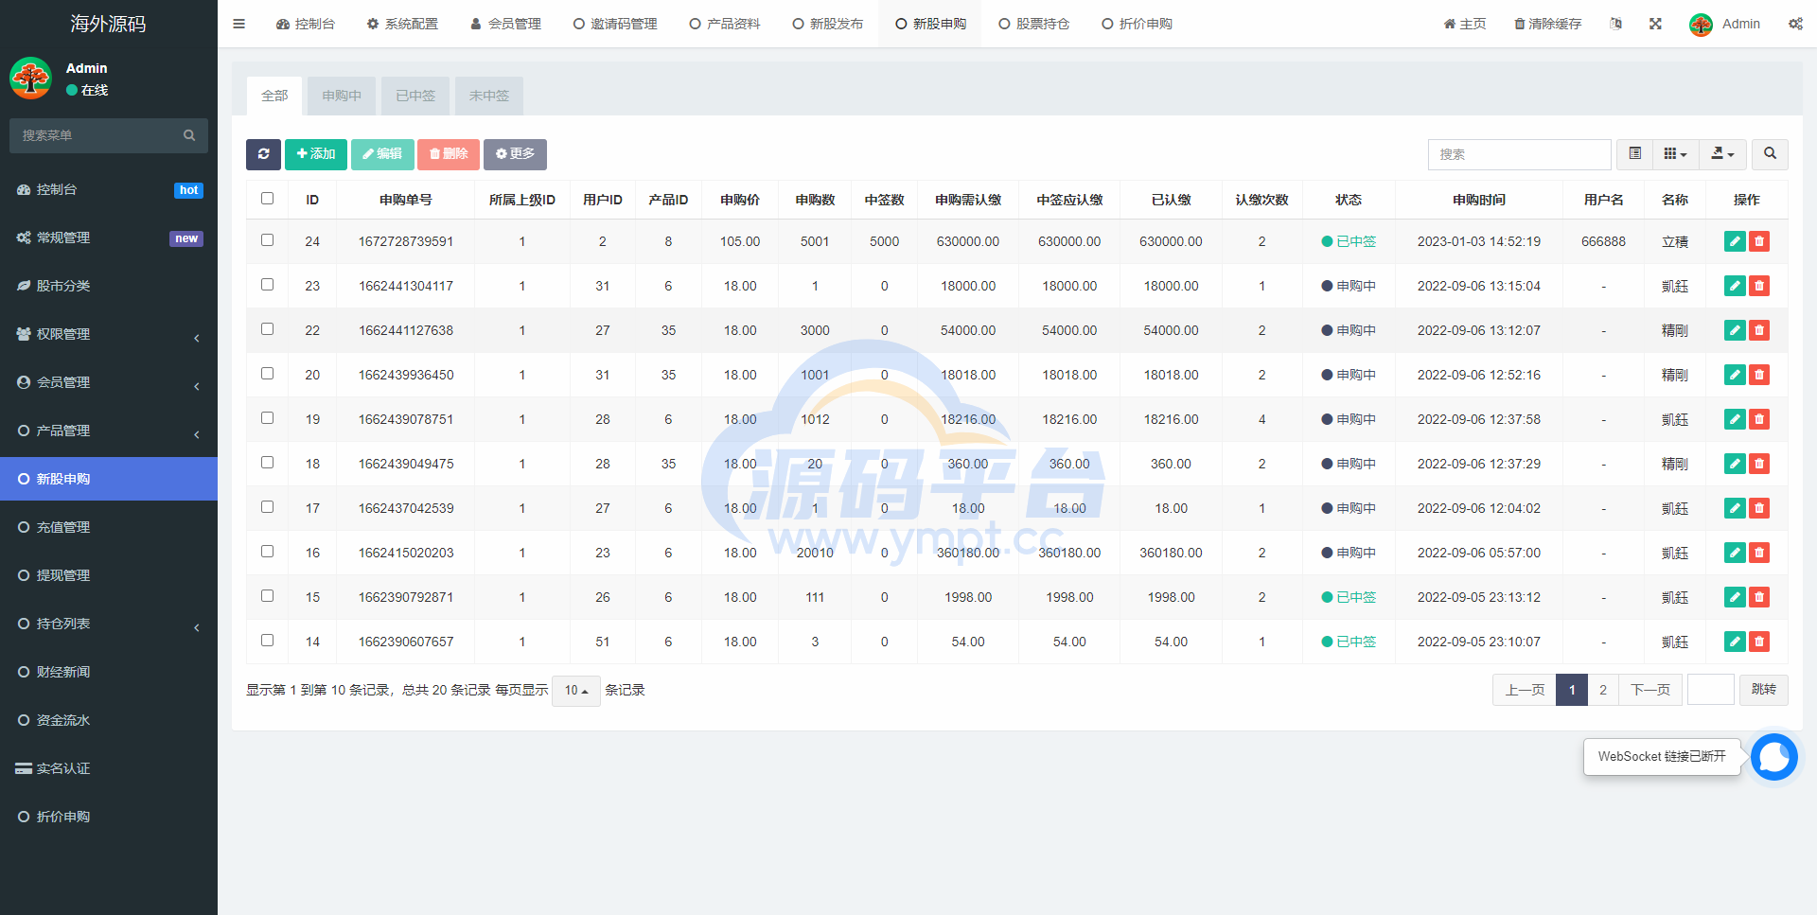Open the 更多 more actions button
This screenshot has height=915, width=1817.
pyautogui.click(x=515, y=154)
